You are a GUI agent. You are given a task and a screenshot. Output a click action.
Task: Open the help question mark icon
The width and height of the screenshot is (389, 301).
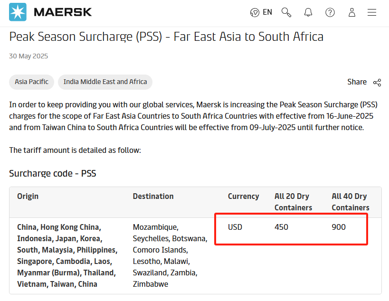(x=330, y=12)
